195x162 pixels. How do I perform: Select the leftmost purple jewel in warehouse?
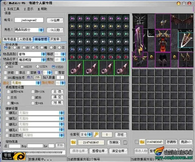click(x=72, y=18)
